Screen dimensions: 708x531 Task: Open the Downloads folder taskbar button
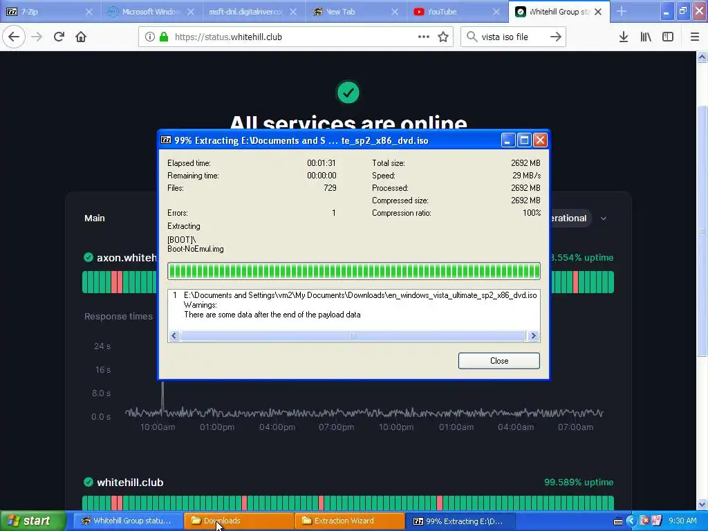pos(239,521)
